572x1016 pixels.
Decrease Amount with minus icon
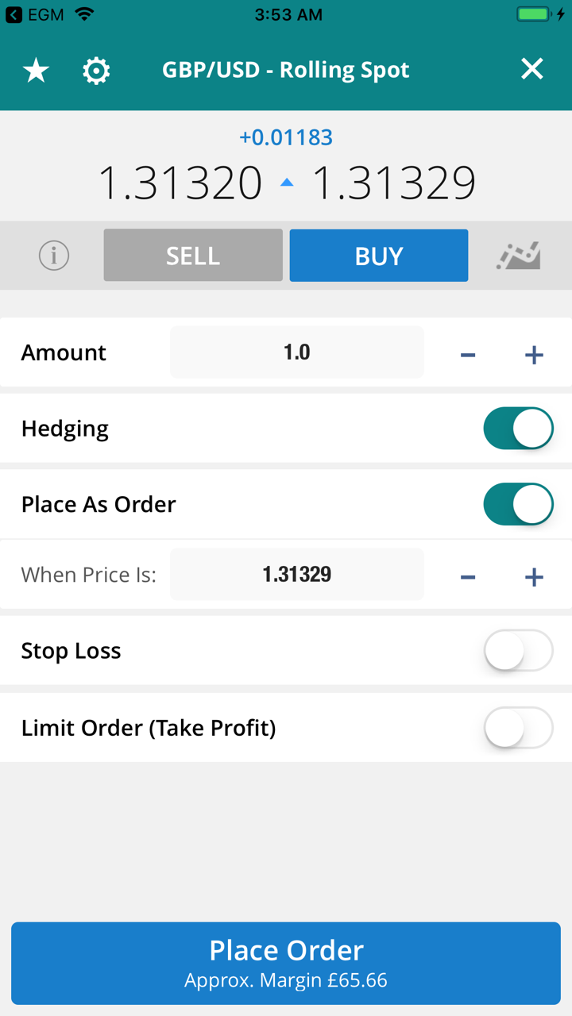(468, 354)
